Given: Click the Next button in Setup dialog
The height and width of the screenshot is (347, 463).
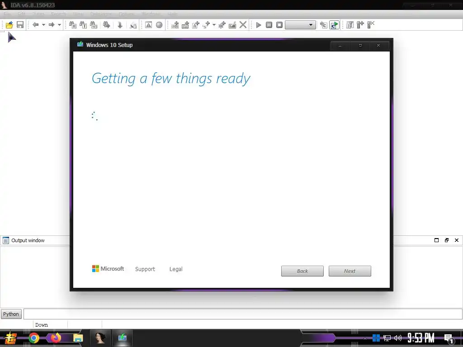Looking at the screenshot, I should tap(350, 271).
